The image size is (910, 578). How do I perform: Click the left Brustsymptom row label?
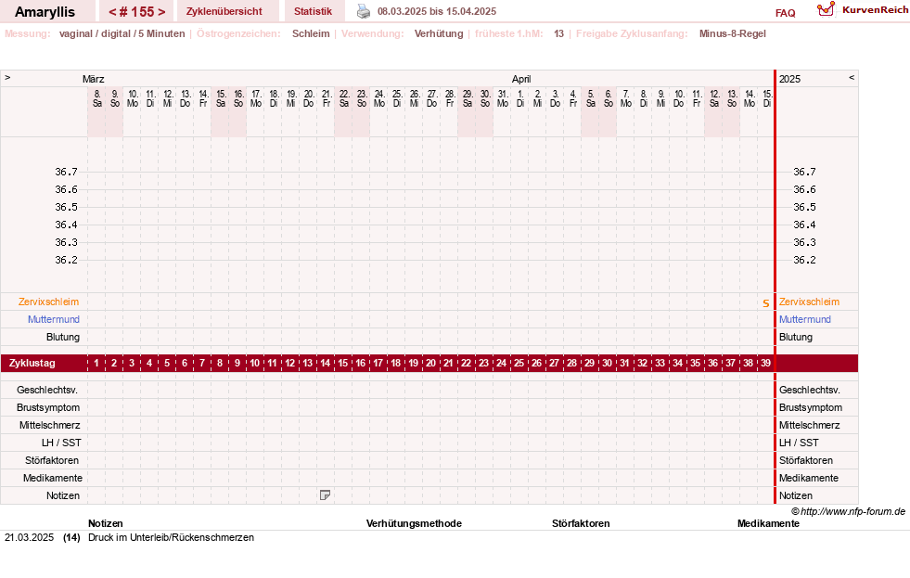(48, 407)
